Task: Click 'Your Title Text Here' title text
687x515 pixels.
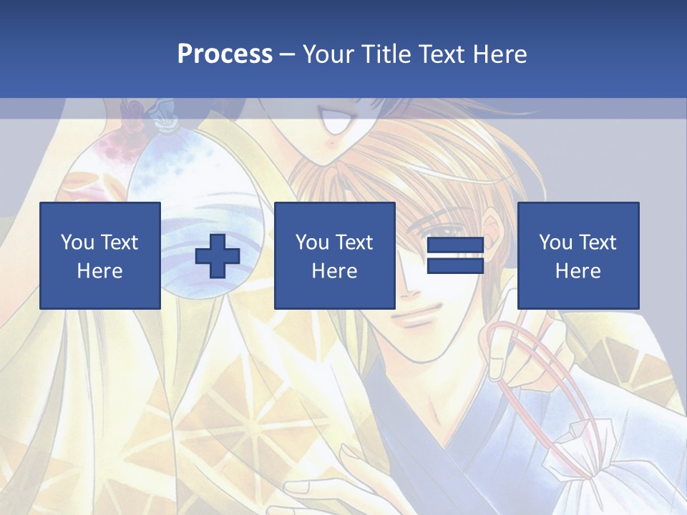Action: click(415, 54)
